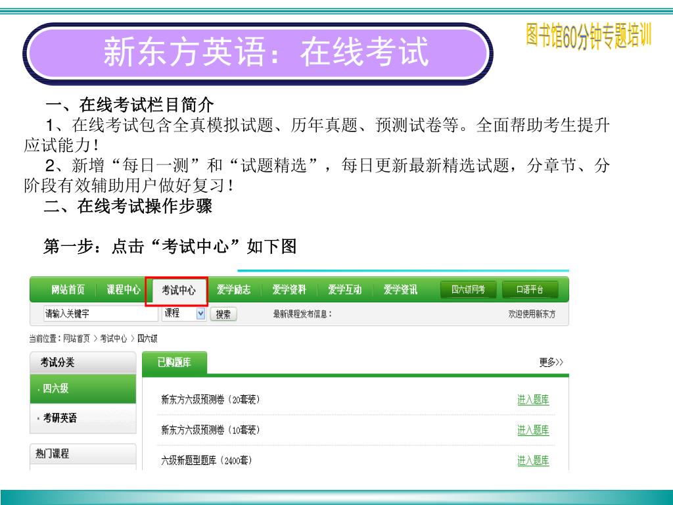Follow the 考试中心 breadcrumb link

point(113,339)
